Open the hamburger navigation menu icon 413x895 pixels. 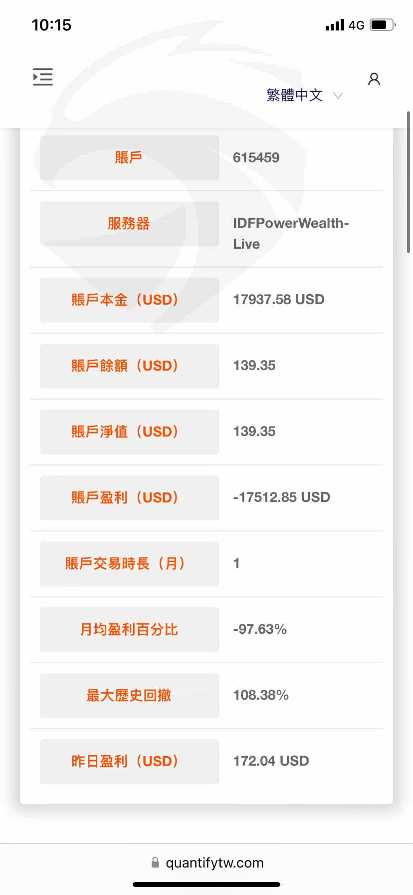coord(43,77)
